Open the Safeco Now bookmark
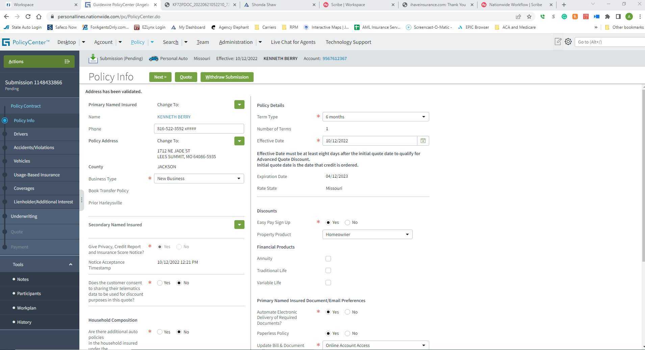 (x=62, y=27)
